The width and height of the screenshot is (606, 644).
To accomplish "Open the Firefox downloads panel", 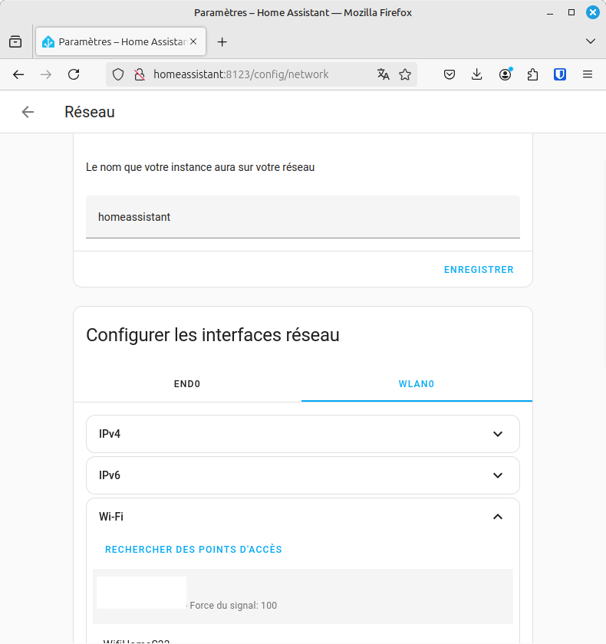I will tap(476, 74).
